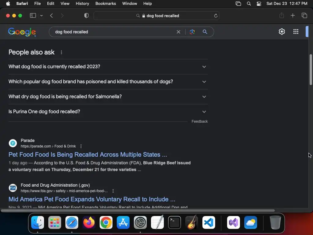
Task: Click the Feedback link
Action: click(x=200, y=121)
